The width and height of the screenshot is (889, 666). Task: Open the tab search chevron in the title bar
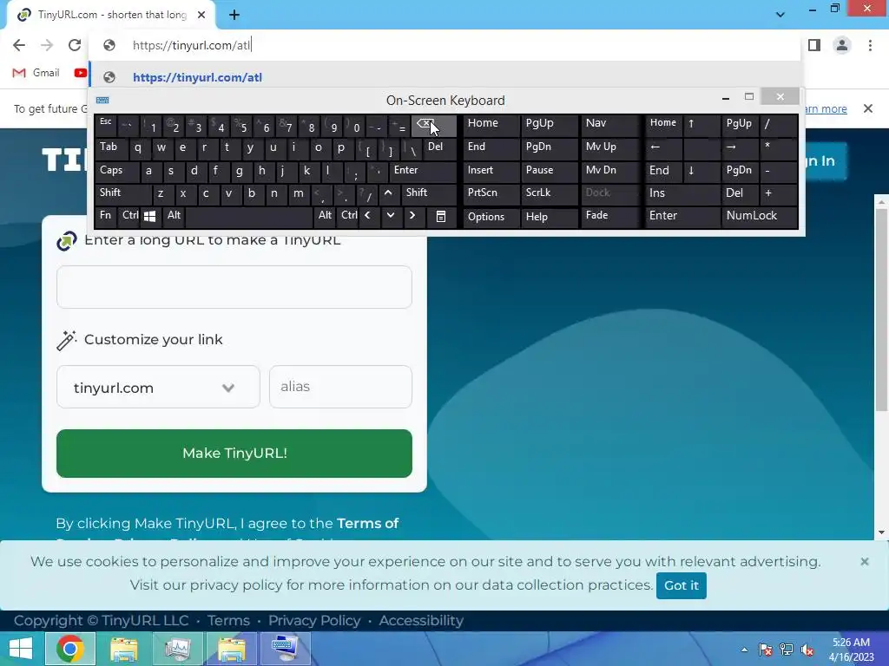[780, 15]
